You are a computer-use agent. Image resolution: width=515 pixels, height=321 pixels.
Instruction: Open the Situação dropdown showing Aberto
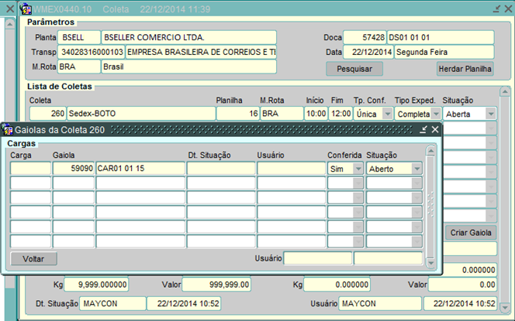(416, 169)
